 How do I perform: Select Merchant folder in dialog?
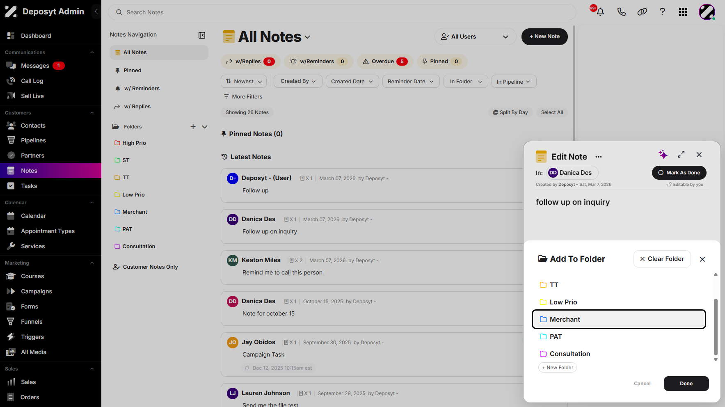619,319
